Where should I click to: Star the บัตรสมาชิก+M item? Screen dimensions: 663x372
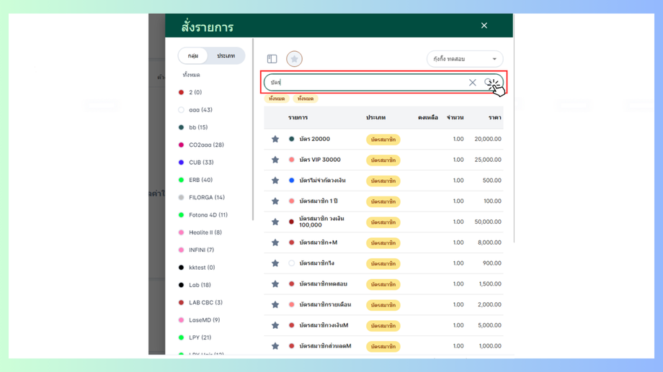tap(275, 242)
